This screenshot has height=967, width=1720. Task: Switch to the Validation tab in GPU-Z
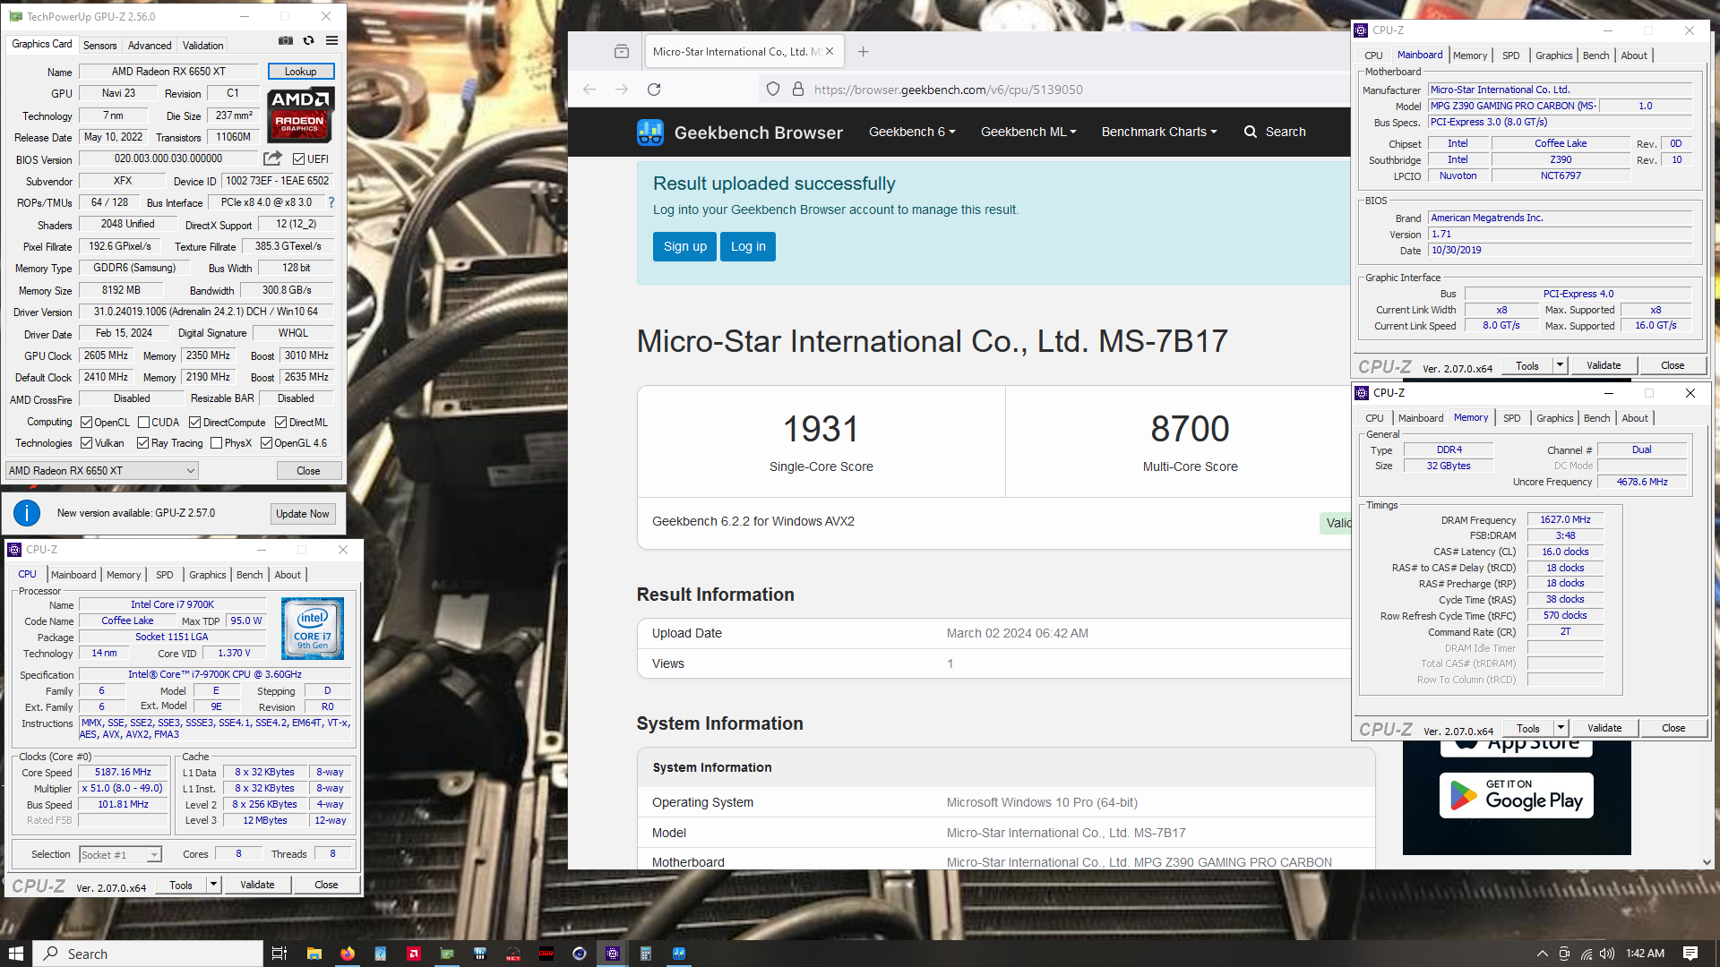coord(203,46)
